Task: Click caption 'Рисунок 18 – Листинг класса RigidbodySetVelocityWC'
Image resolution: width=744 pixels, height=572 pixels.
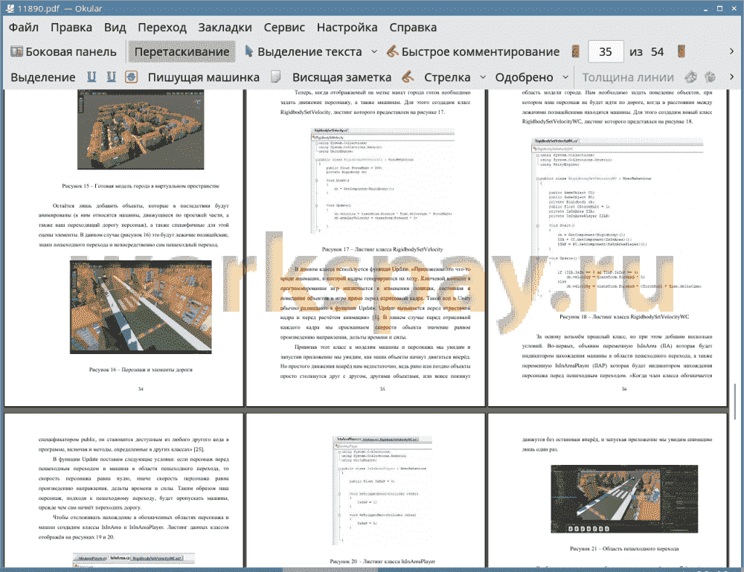Action: tap(624, 316)
